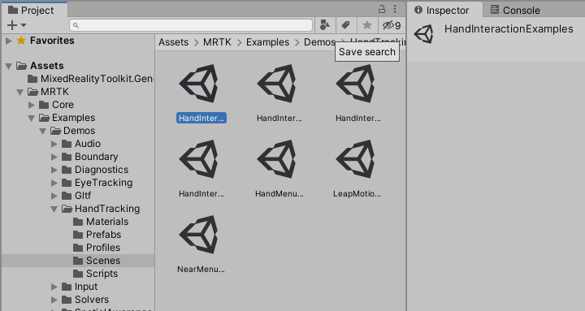Screen dimensions: 585x311
Task: Select the EyeTracking folder label
Action: pos(103,183)
